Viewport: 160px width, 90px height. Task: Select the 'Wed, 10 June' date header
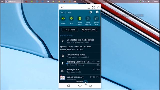tap(66, 12)
